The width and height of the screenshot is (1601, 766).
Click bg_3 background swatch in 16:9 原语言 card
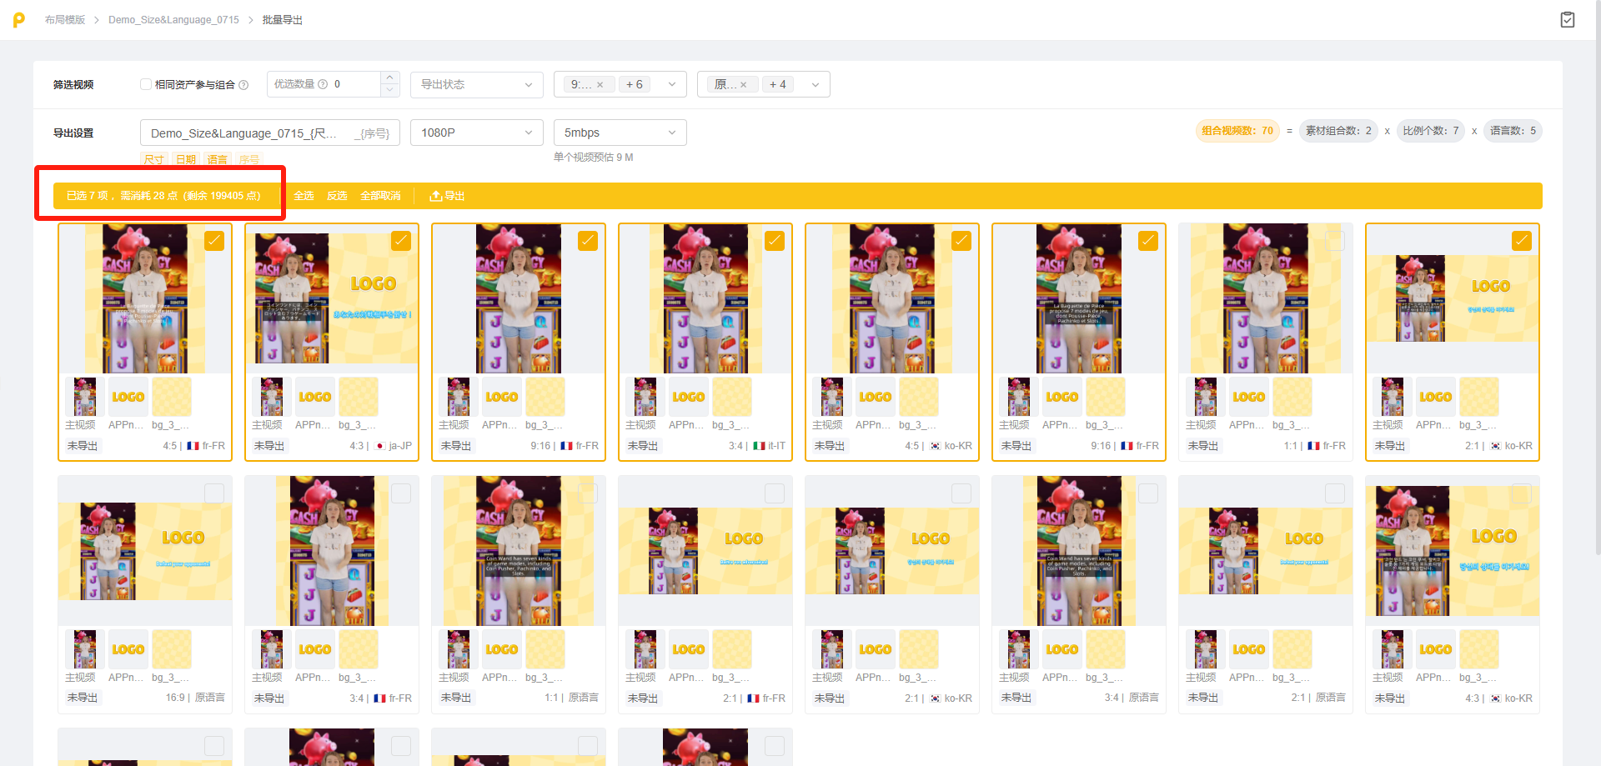coord(172,649)
